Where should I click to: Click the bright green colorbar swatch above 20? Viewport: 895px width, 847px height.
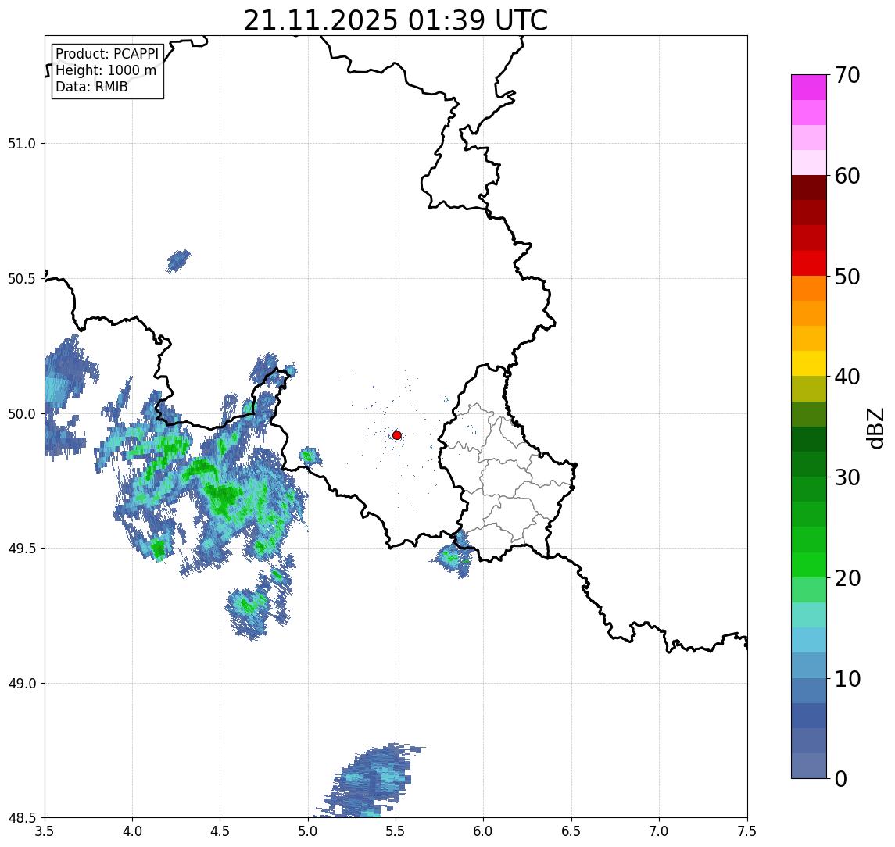tap(809, 564)
